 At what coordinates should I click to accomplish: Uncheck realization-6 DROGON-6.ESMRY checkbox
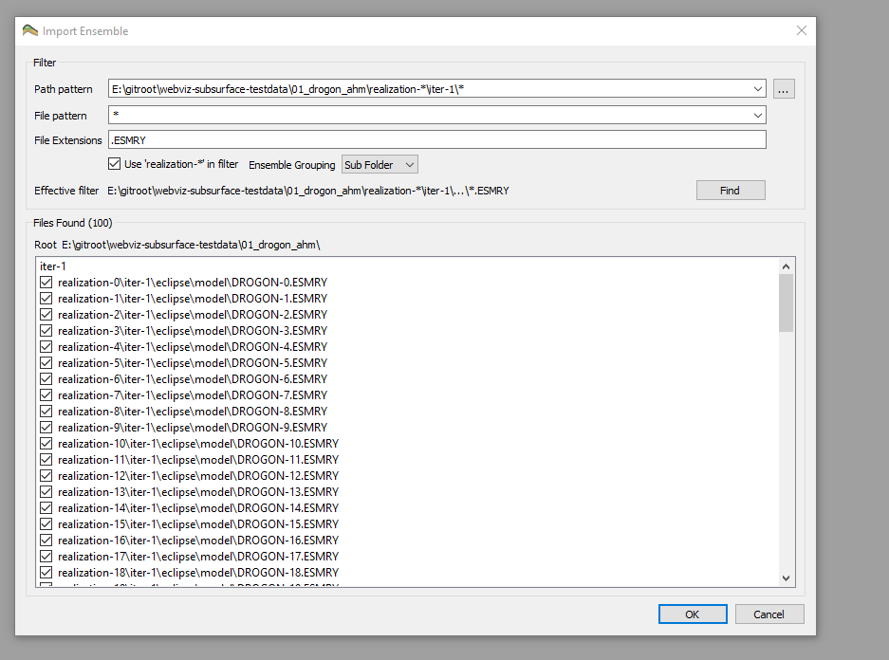click(46, 379)
